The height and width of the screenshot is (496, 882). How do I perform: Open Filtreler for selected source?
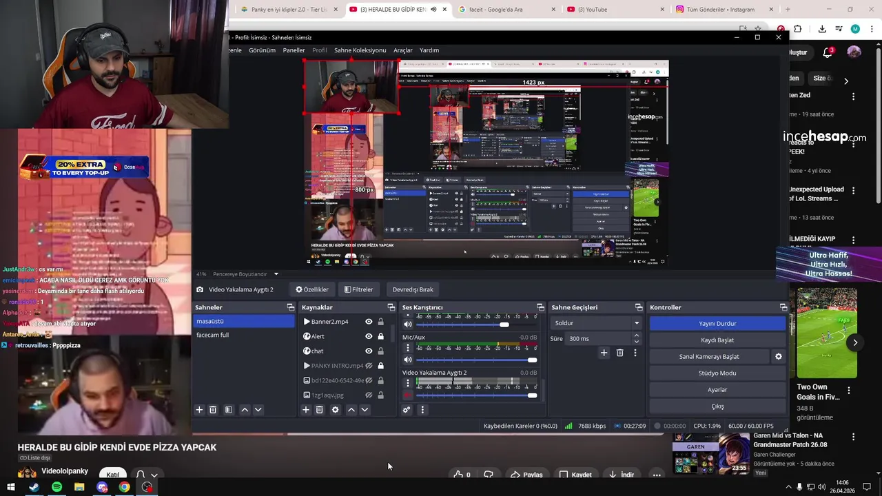tap(358, 289)
